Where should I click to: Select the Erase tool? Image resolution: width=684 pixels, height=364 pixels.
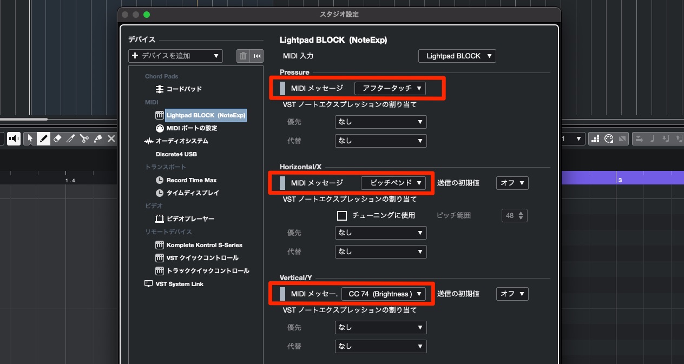(57, 139)
